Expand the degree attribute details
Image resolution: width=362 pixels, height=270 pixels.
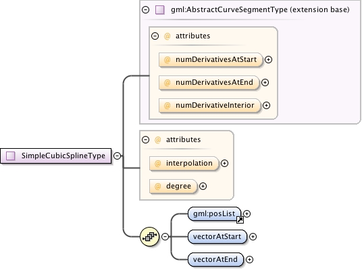click(x=203, y=187)
